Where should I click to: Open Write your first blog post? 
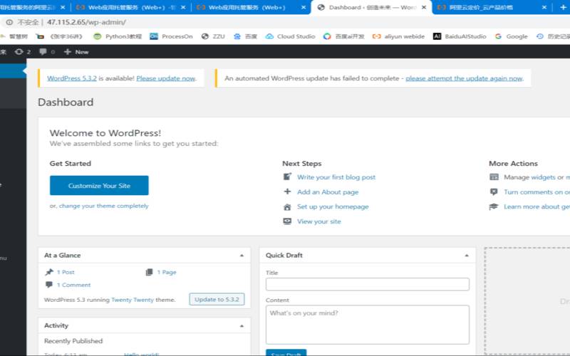(x=336, y=177)
